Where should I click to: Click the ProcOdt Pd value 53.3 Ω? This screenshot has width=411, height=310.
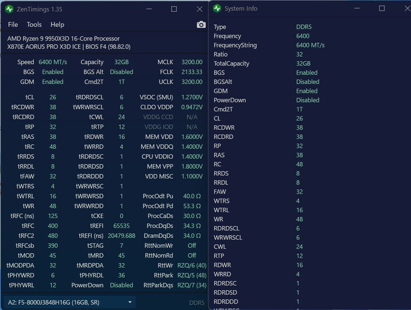192,206
